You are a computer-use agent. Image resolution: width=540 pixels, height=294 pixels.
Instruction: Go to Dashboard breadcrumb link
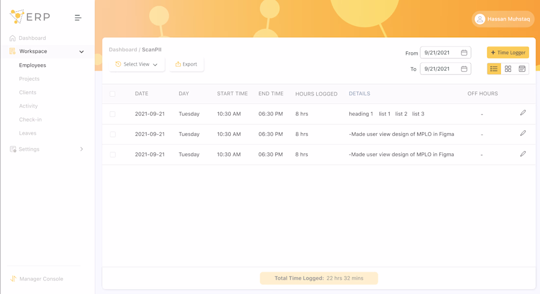pyautogui.click(x=123, y=49)
